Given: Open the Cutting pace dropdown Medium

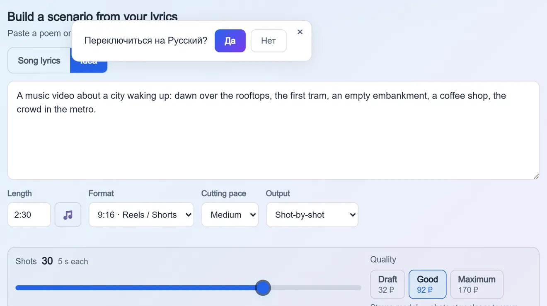Looking at the screenshot, I should [x=230, y=214].
